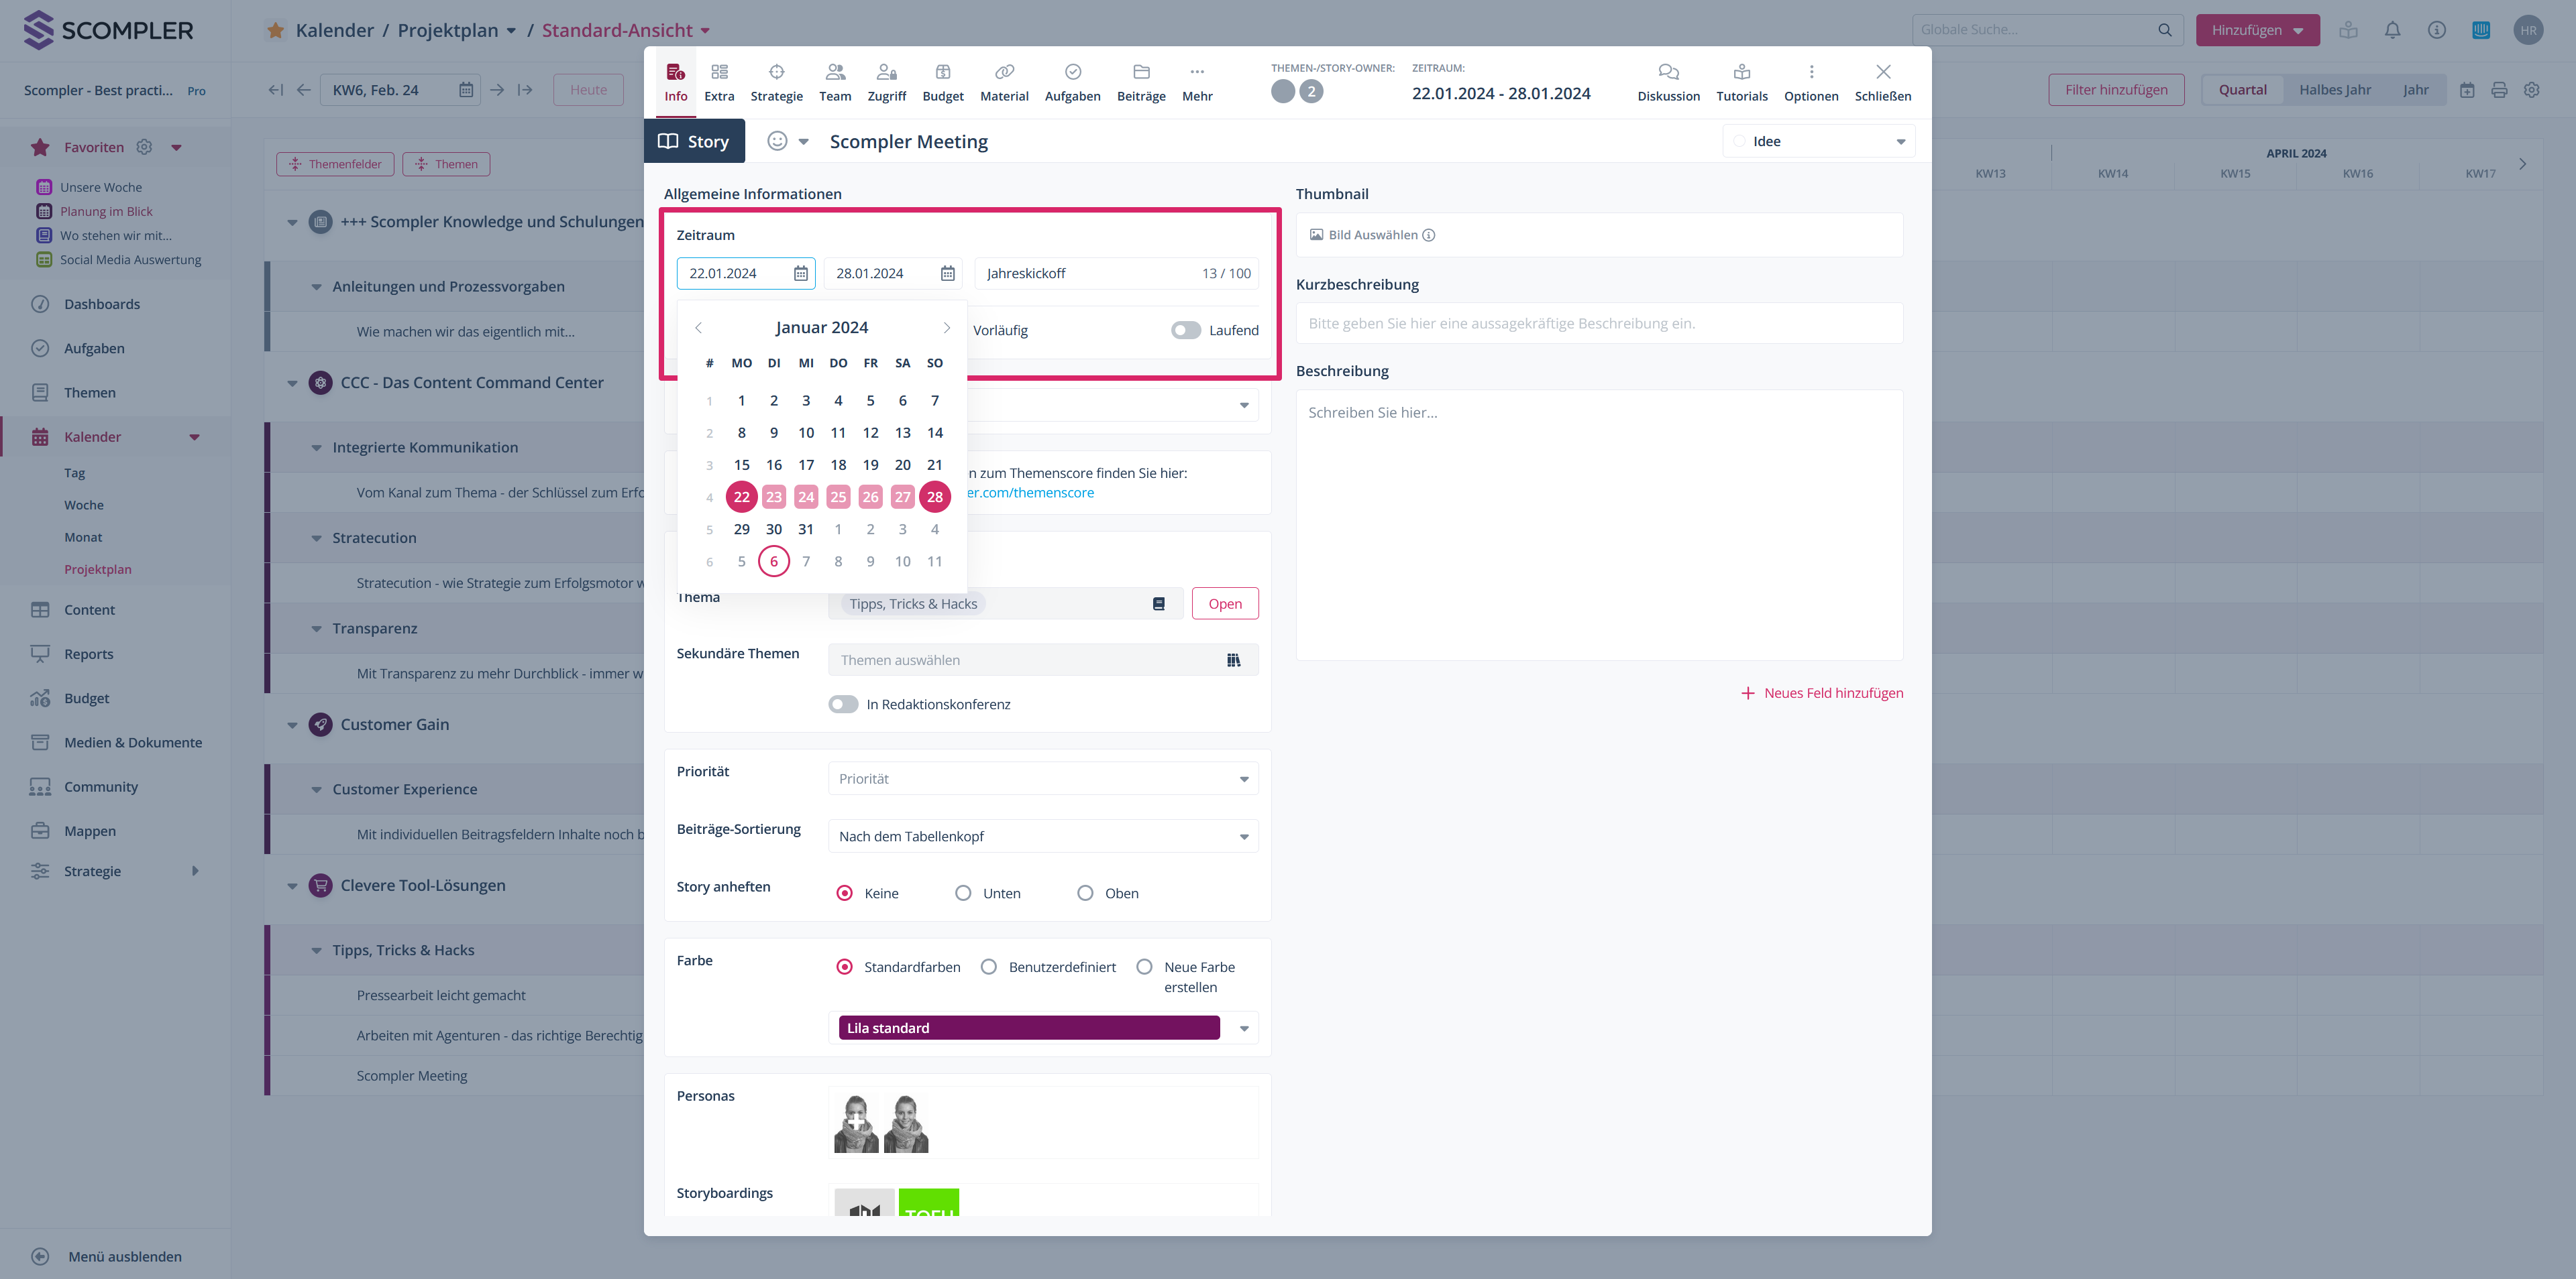Click the global search magnifier icon
The width and height of the screenshot is (2576, 1279).
click(x=2165, y=30)
